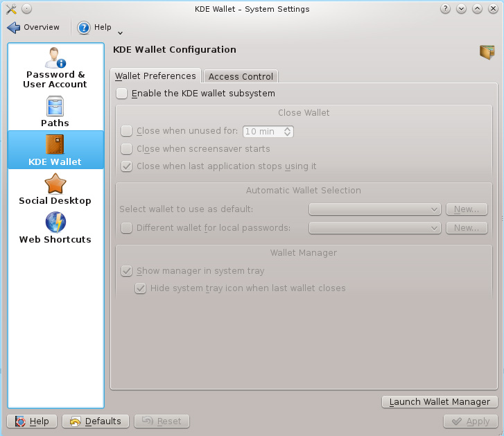The height and width of the screenshot is (436, 504).
Task: Go back to Overview using arrow icon
Action: pyautogui.click(x=13, y=27)
